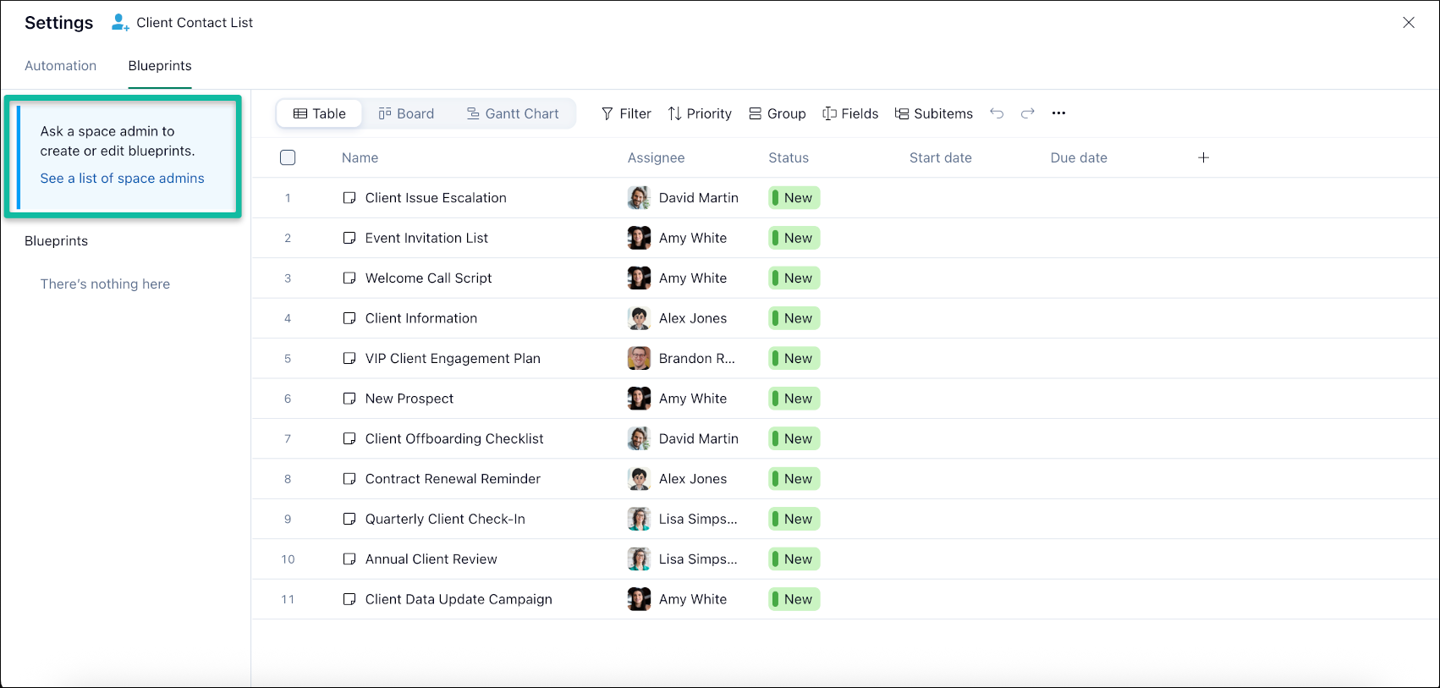This screenshot has width=1440, height=688.
Task: Open the VIP Client Engagement Plan row
Action: click(453, 359)
